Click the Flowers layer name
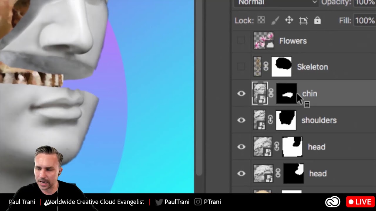 click(293, 41)
